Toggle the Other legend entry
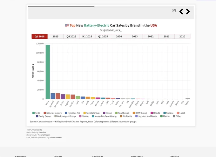The width and height of the screenshot is (216, 157). 177,116
